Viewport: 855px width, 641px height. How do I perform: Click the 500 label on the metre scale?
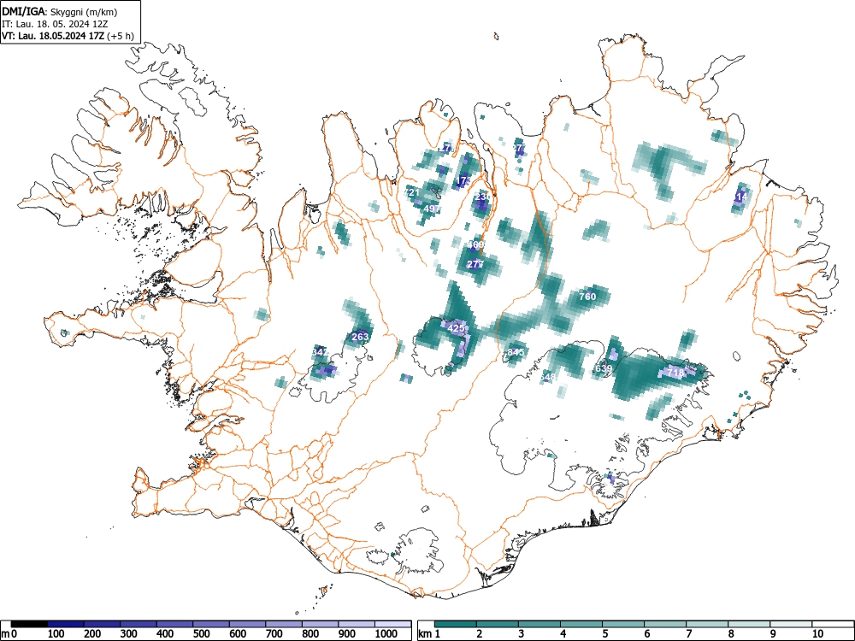pyautogui.click(x=201, y=634)
